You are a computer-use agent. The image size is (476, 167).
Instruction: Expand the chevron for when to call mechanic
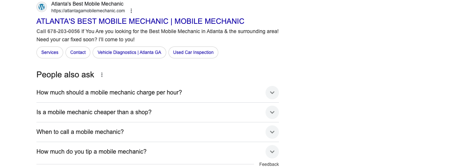(x=272, y=132)
